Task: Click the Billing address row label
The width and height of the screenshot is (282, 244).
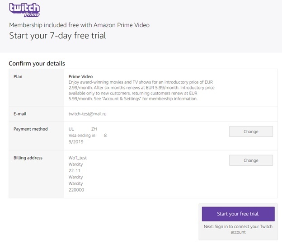Action: (x=28, y=158)
